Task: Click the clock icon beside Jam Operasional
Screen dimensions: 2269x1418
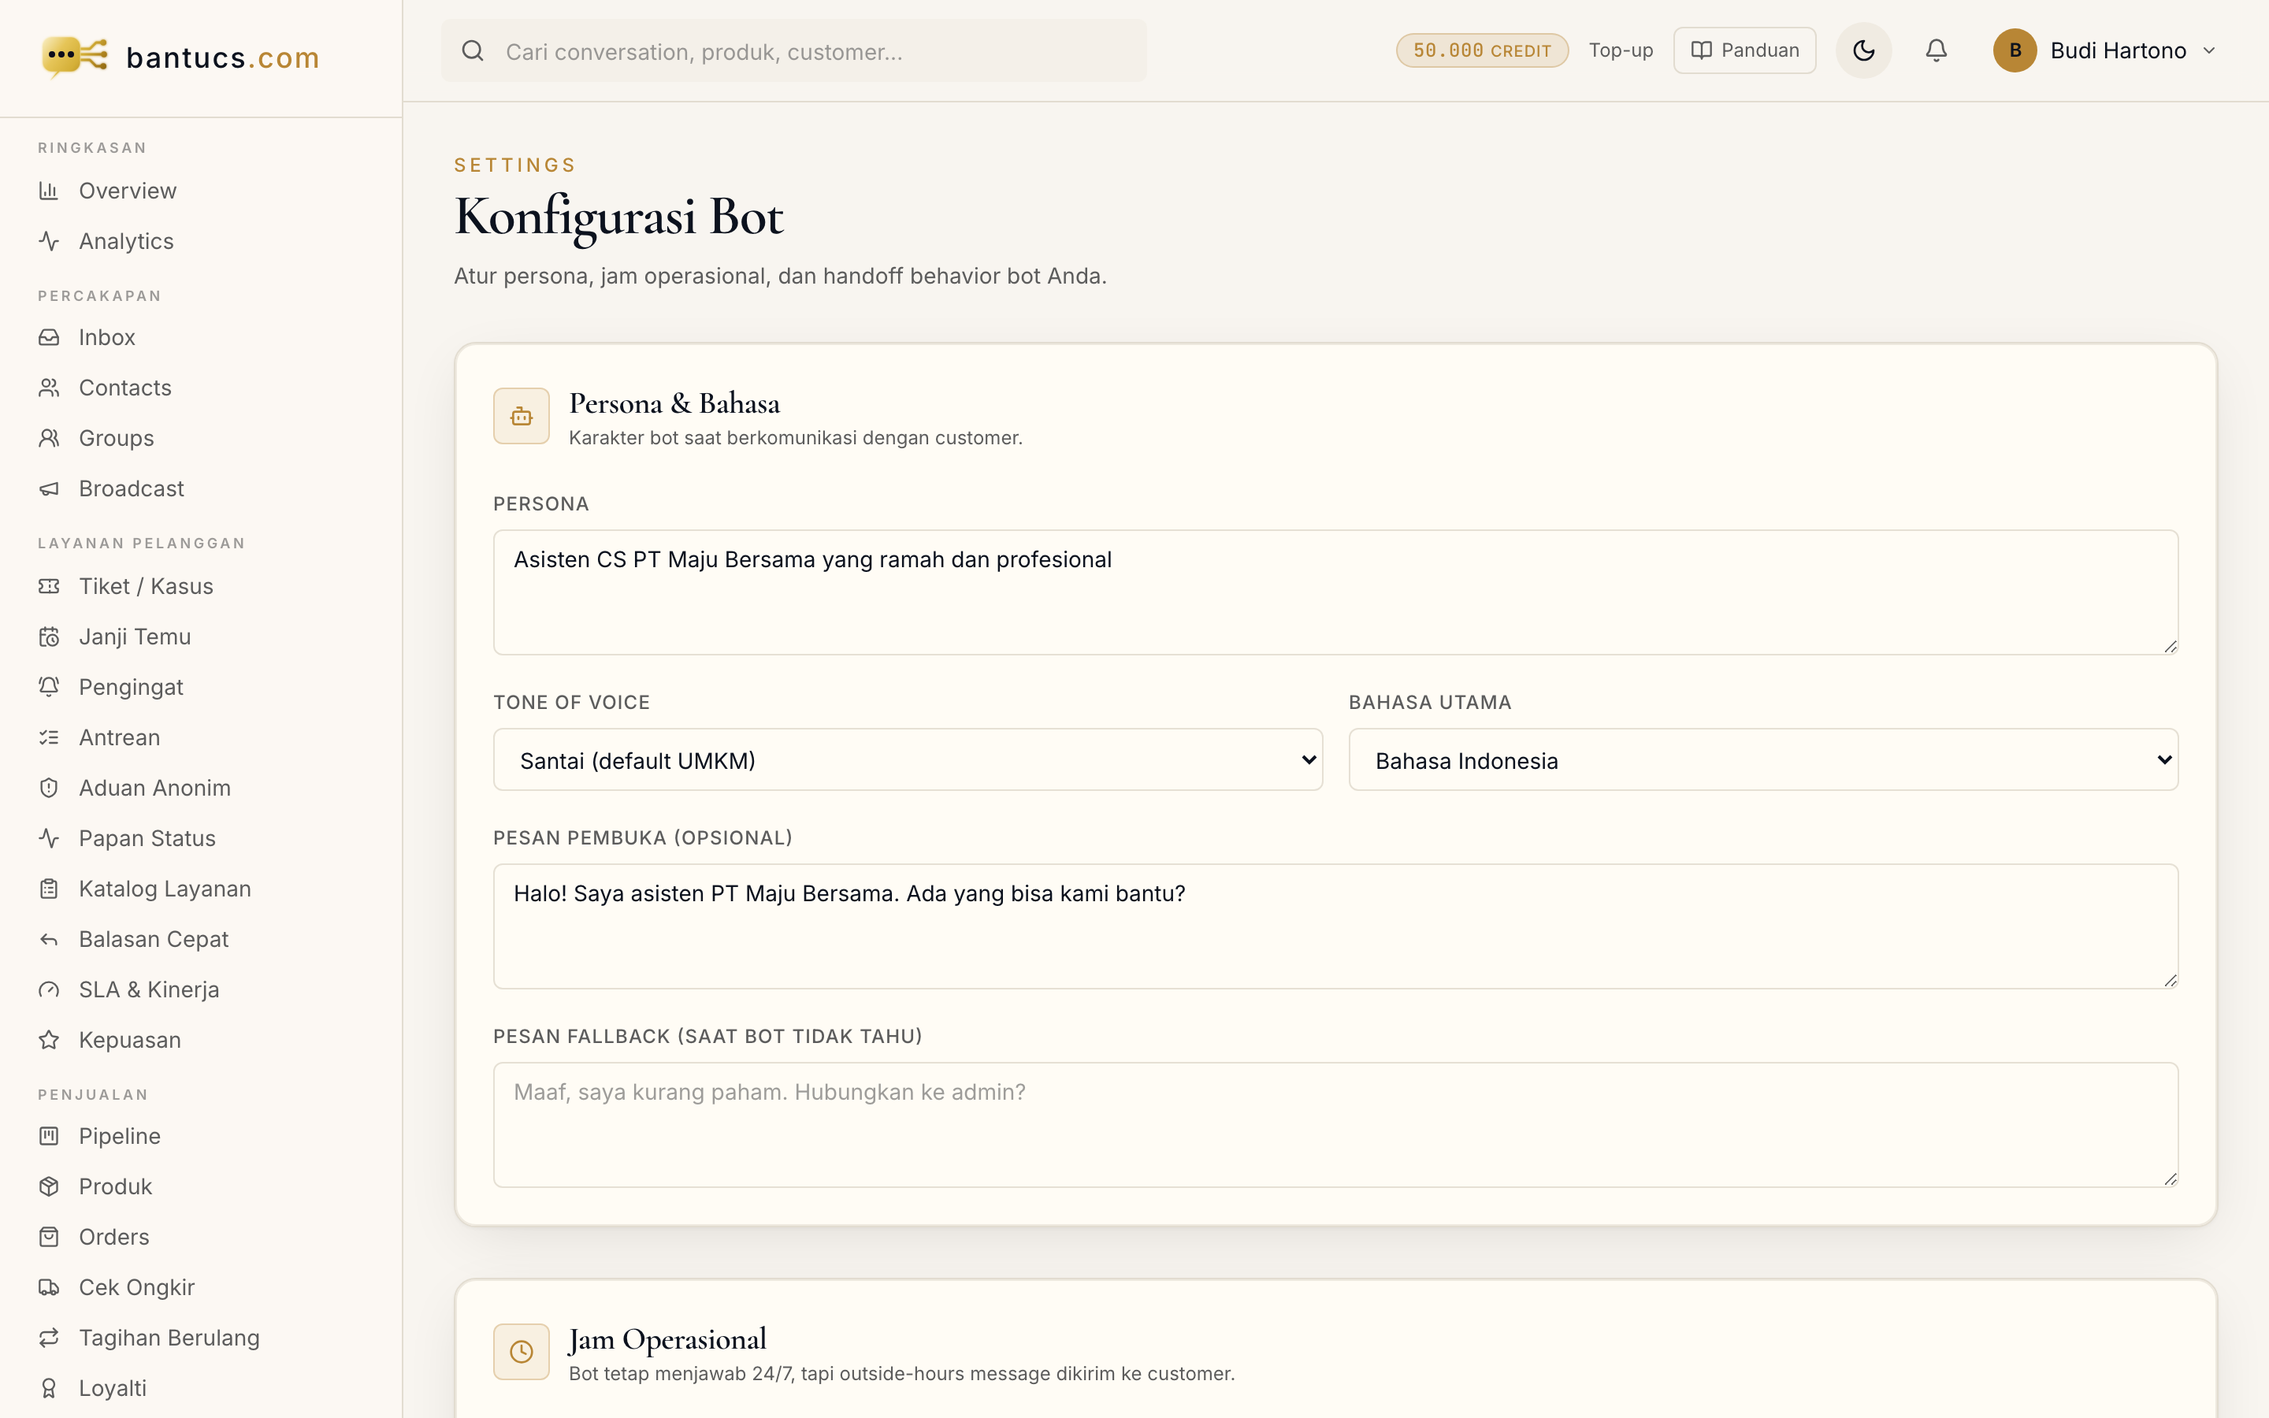Action: tap(522, 1351)
